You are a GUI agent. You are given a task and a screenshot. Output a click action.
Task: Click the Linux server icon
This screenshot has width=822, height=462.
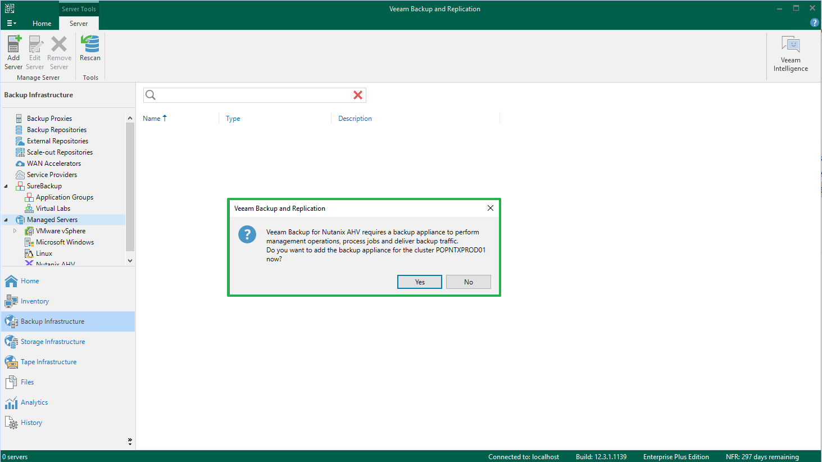pos(29,253)
